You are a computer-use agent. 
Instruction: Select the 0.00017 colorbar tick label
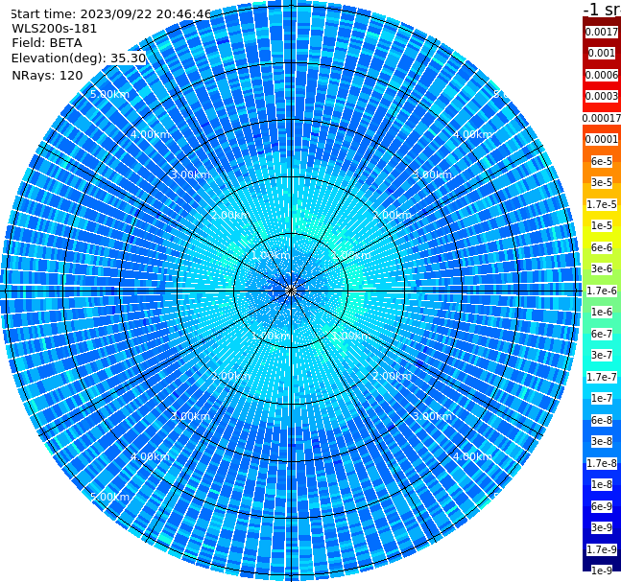tap(602, 118)
